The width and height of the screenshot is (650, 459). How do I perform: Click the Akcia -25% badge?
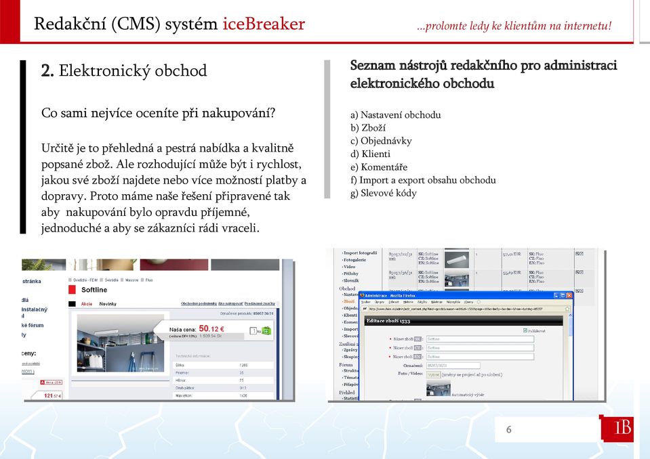52,383
